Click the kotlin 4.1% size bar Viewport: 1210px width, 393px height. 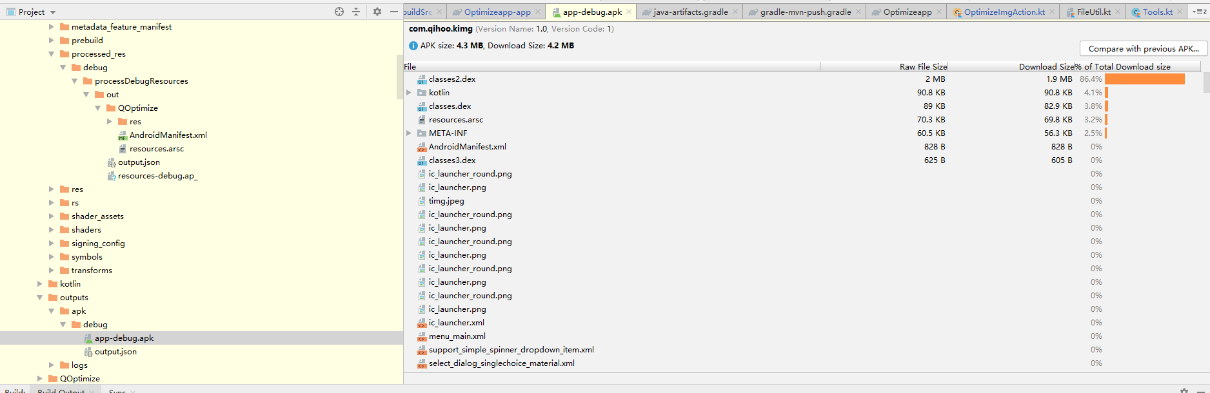click(1106, 93)
